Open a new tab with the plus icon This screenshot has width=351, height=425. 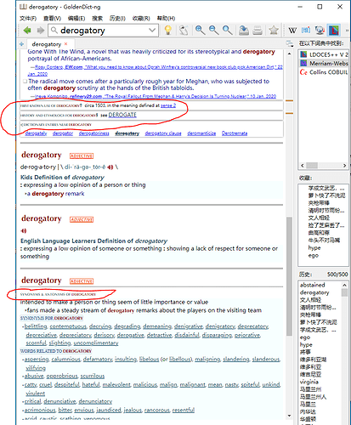click(21, 44)
